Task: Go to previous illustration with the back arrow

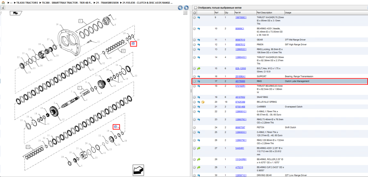Action: coord(180,8)
